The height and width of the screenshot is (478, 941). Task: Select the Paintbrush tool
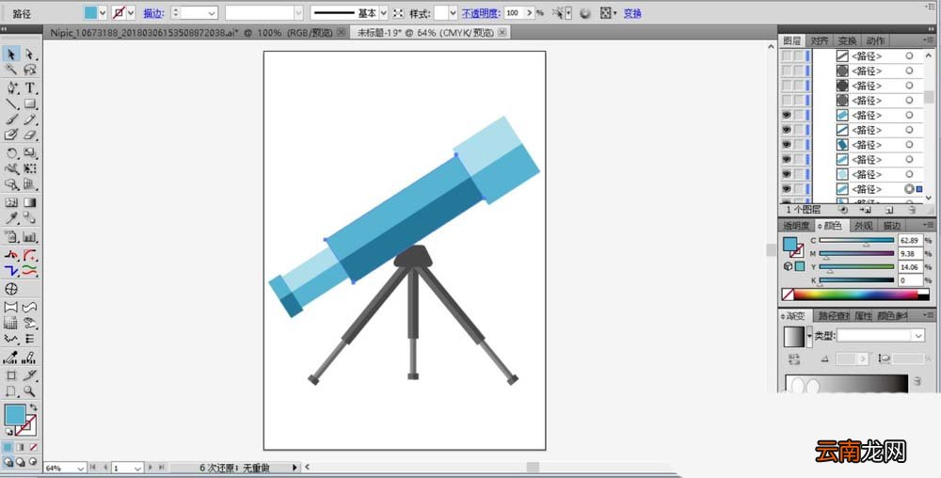pyautogui.click(x=11, y=119)
